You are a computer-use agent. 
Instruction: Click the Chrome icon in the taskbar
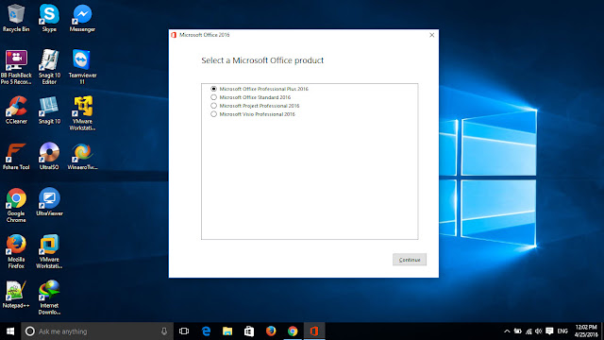[x=293, y=331]
